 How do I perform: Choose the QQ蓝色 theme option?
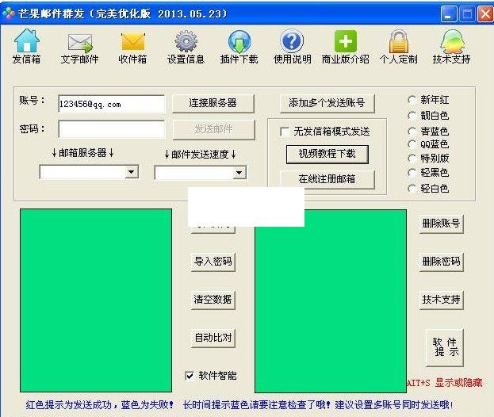click(x=412, y=144)
